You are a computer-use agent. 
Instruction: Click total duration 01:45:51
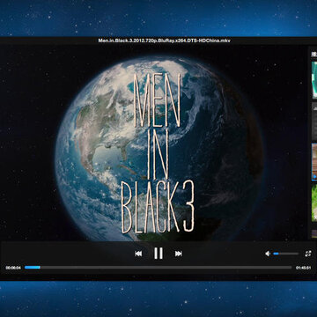click(x=303, y=268)
